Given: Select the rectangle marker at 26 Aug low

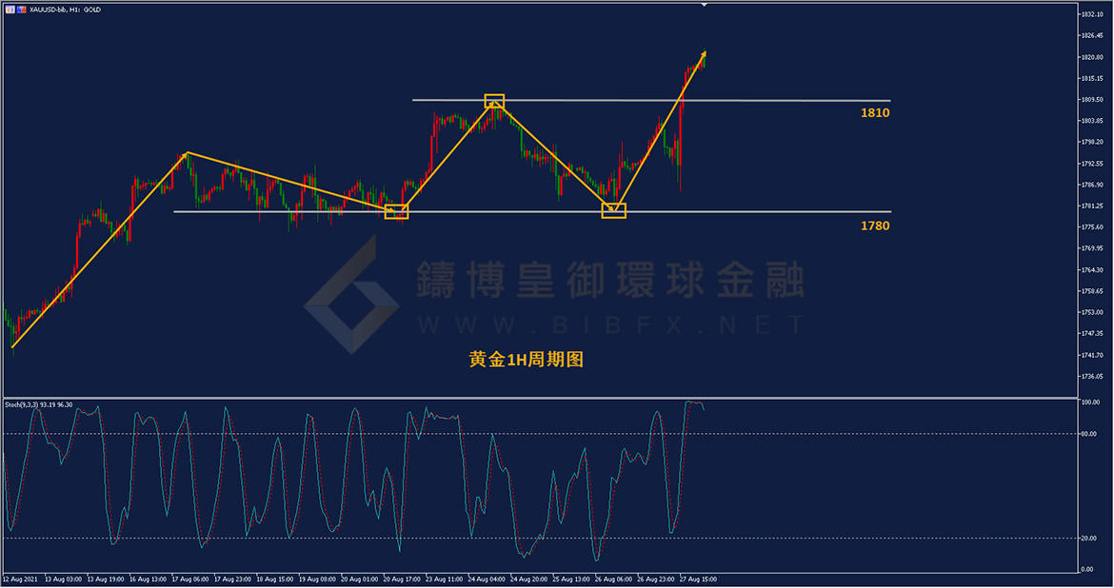Looking at the screenshot, I should click(x=614, y=210).
